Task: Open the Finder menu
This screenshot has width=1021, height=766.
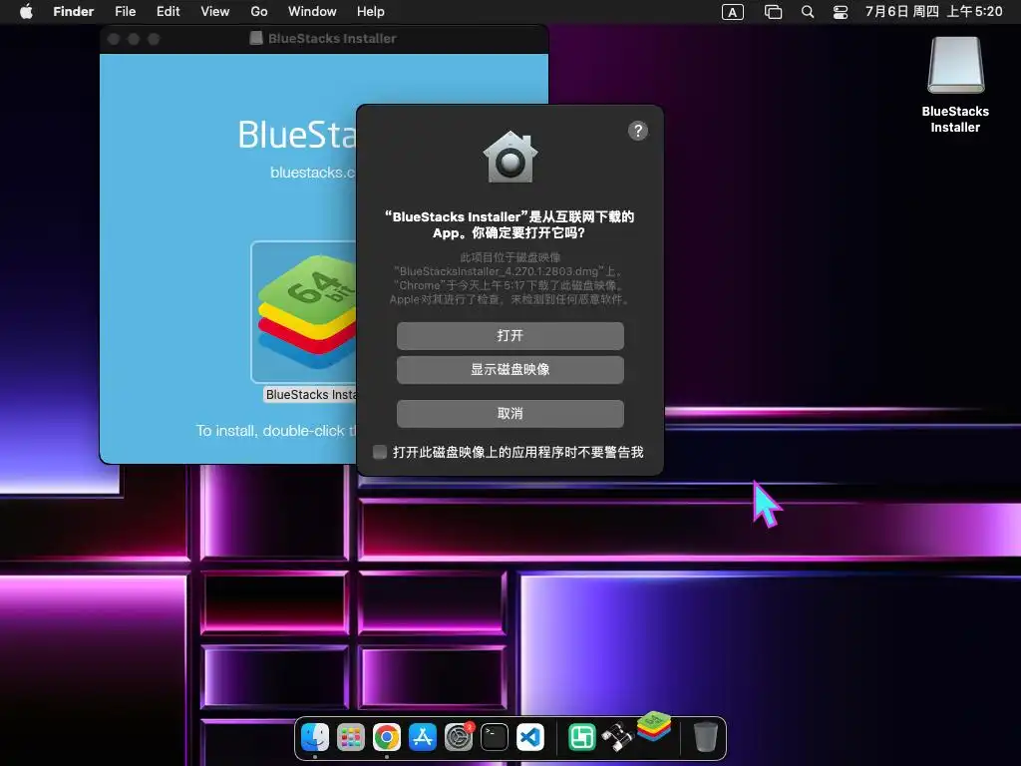Action: (x=73, y=12)
